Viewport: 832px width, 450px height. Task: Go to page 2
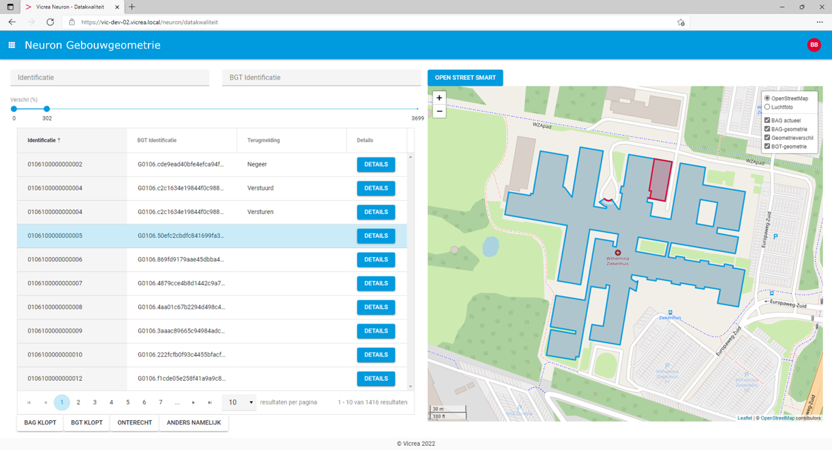tap(78, 403)
